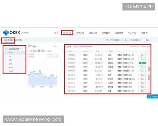Select USDT in the coin list
The image size is (158, 126).
tap(11, 71)
